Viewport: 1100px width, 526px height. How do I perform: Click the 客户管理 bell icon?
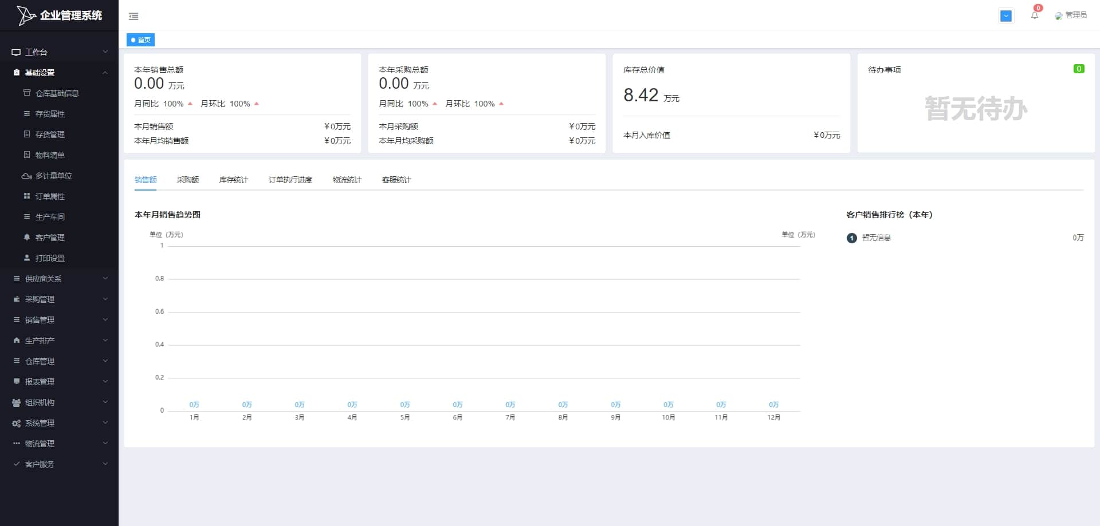click(x=27, y=237)
